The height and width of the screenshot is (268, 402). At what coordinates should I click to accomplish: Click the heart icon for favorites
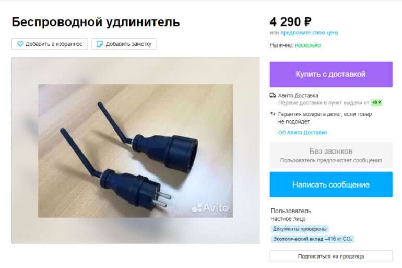click(20, 44)
